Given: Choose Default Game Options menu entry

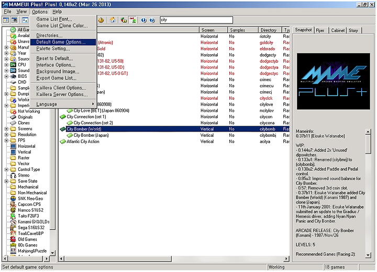Looking at the screenshot, I should point(63,42).
